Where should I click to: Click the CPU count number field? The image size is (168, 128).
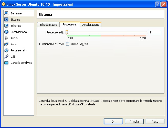155,32
